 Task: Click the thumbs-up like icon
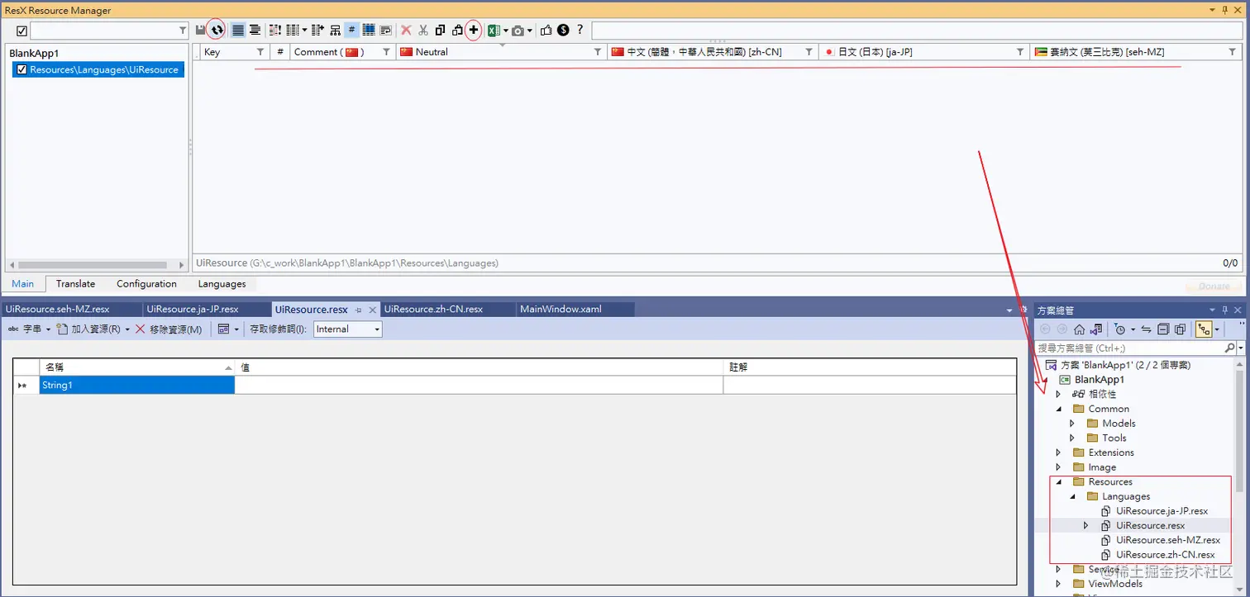coord(546,30)
